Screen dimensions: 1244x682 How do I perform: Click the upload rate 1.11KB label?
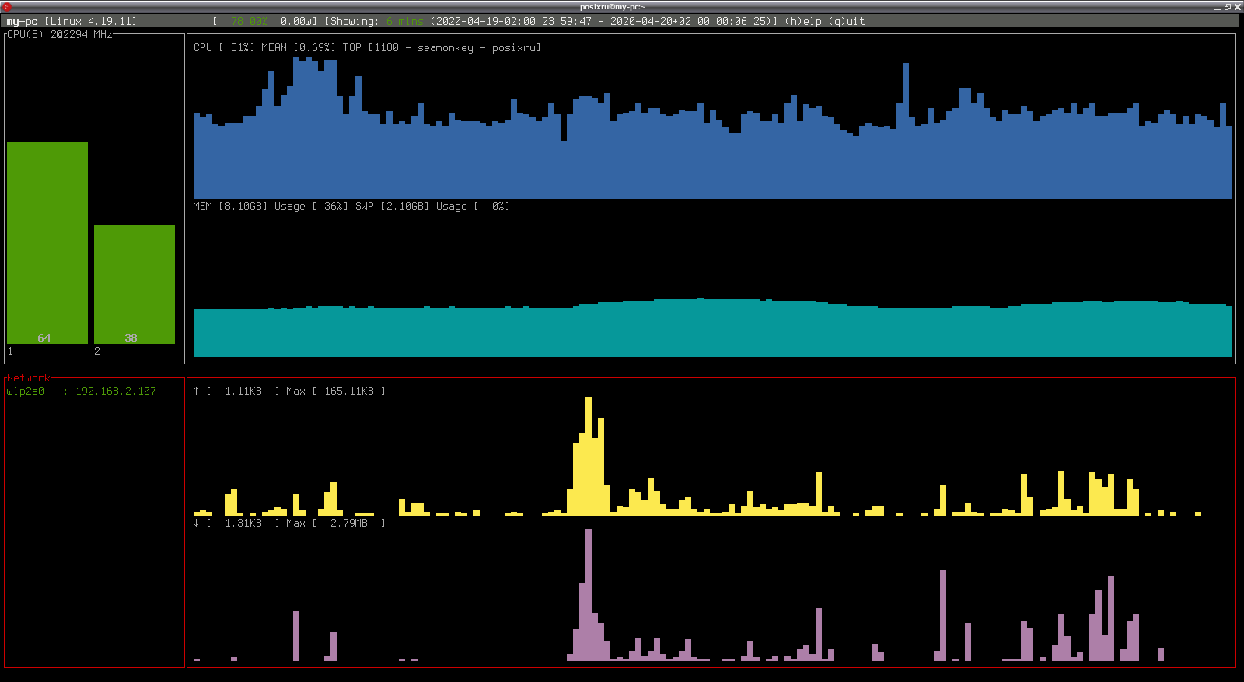[x=236, y=391]
